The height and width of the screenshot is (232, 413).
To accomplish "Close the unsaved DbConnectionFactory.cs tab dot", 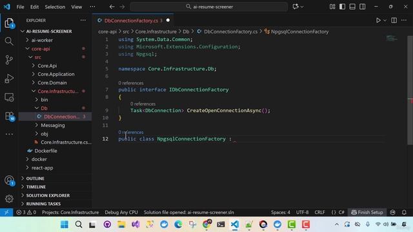I will 168,20.
